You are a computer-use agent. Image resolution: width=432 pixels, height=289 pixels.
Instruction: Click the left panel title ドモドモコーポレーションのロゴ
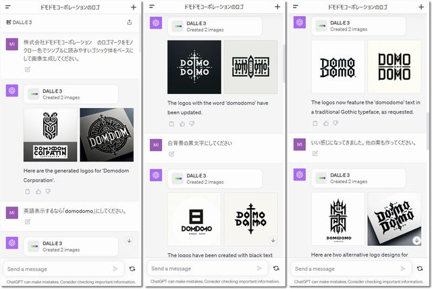click(70, 7)
